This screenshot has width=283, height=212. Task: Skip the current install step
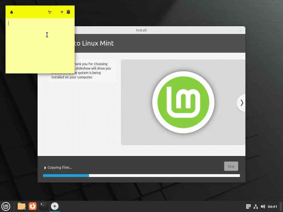(x=231, y=166)
